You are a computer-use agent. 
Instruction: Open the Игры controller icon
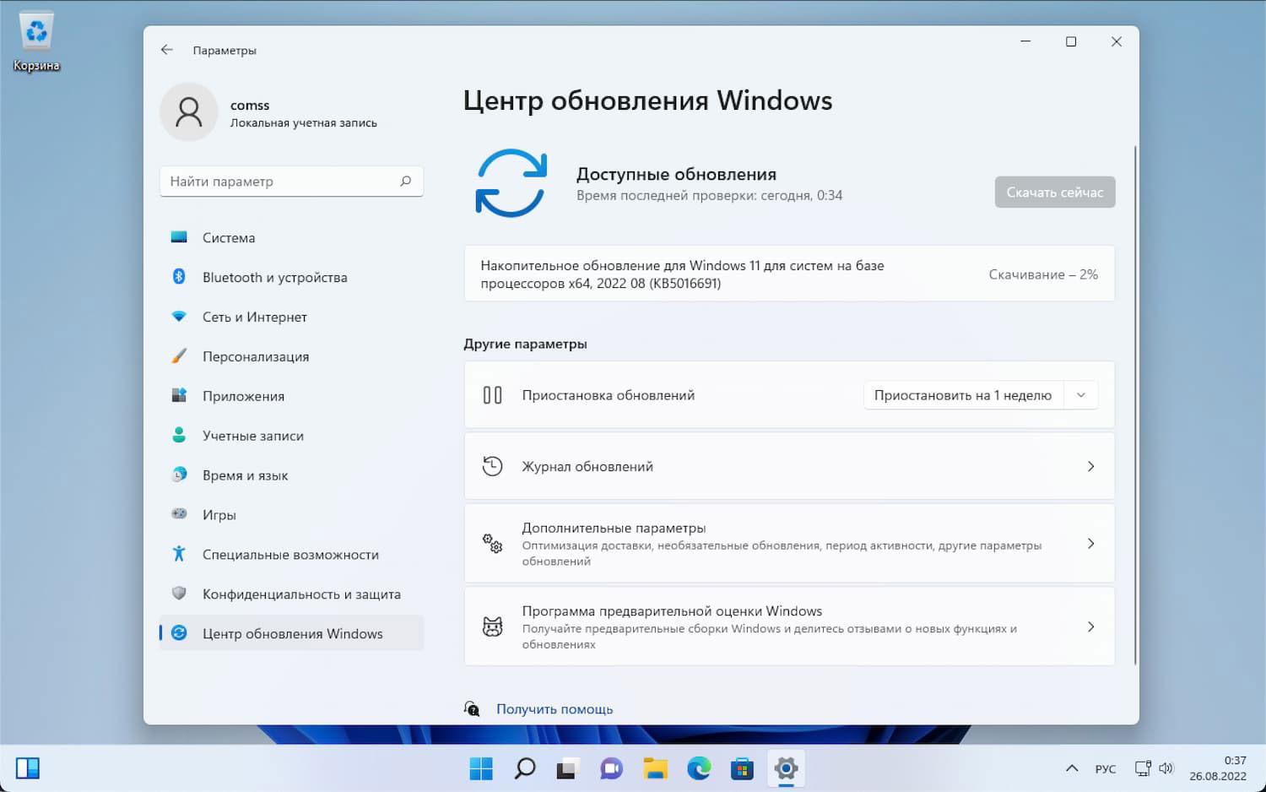pos(179,514)
